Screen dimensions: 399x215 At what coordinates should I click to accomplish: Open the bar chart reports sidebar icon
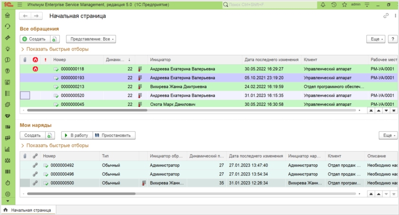tap(7, 149)
